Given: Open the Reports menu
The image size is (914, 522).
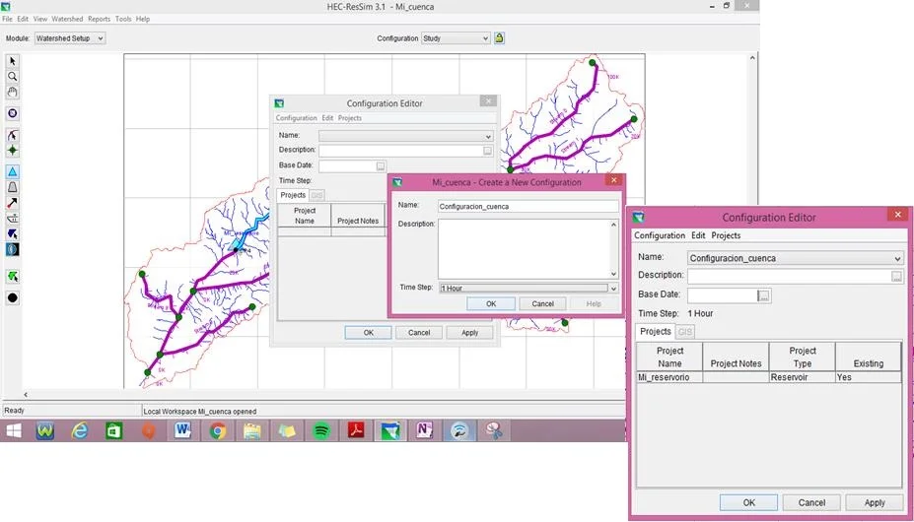Looking at the screenshot, I should click(100, 19).
